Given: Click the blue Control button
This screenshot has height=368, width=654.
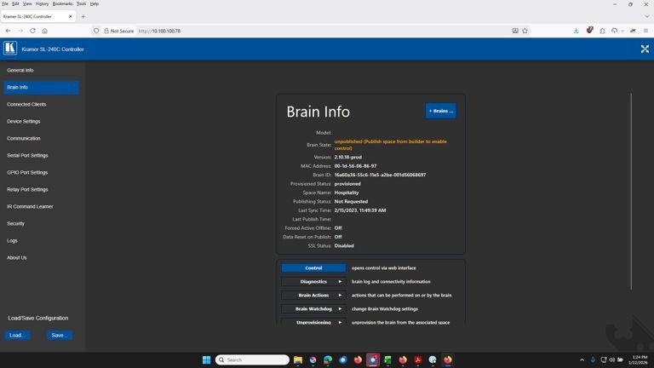Looking at the screenshot, I should (x=313, y=267).
